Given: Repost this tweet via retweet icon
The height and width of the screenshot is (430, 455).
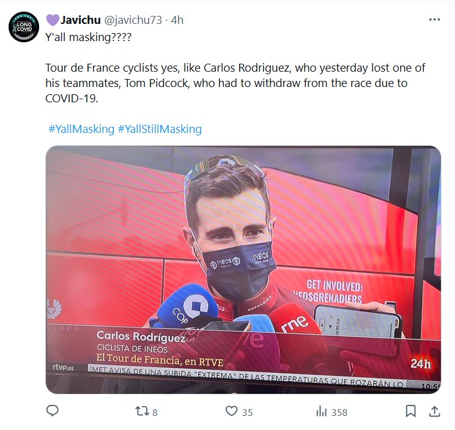Looking at the screenshot, I should pyautogui.click(x=142, y=411).
